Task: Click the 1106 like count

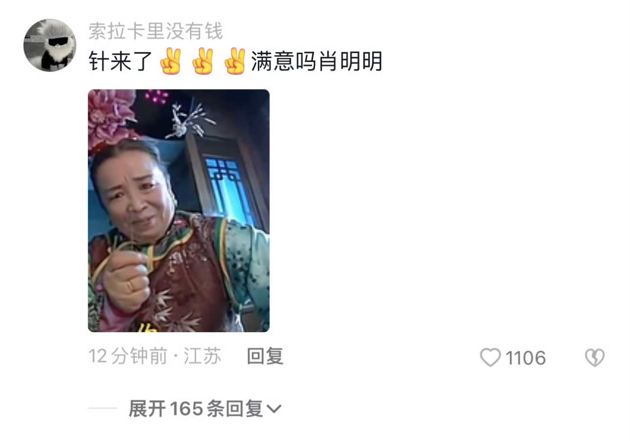Action: [x=526, y=358]
